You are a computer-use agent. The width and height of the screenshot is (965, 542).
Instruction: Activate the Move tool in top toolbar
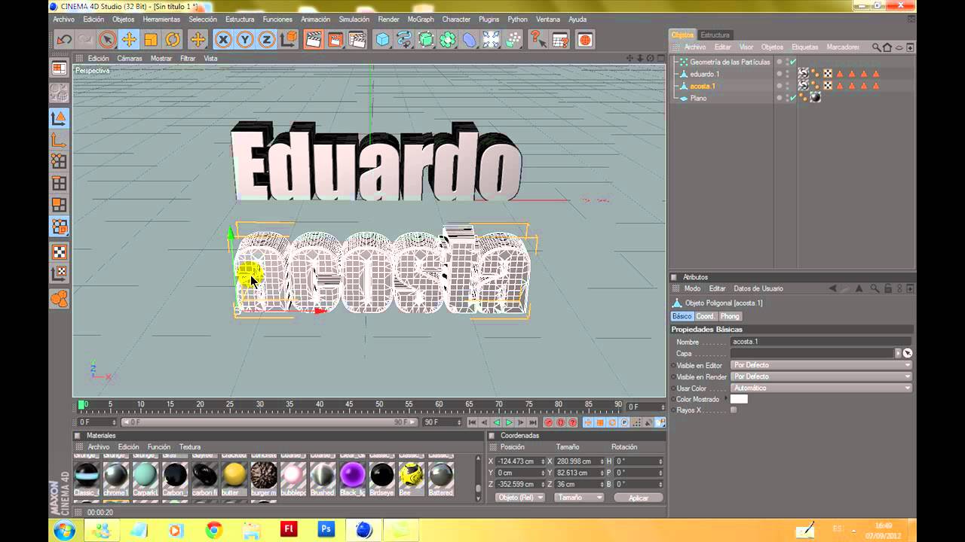[129, 40]
